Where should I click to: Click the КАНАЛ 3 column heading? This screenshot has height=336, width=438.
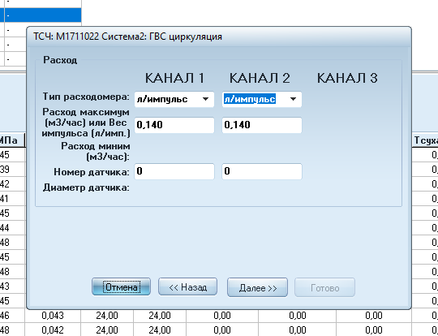[x=347, y=78]
